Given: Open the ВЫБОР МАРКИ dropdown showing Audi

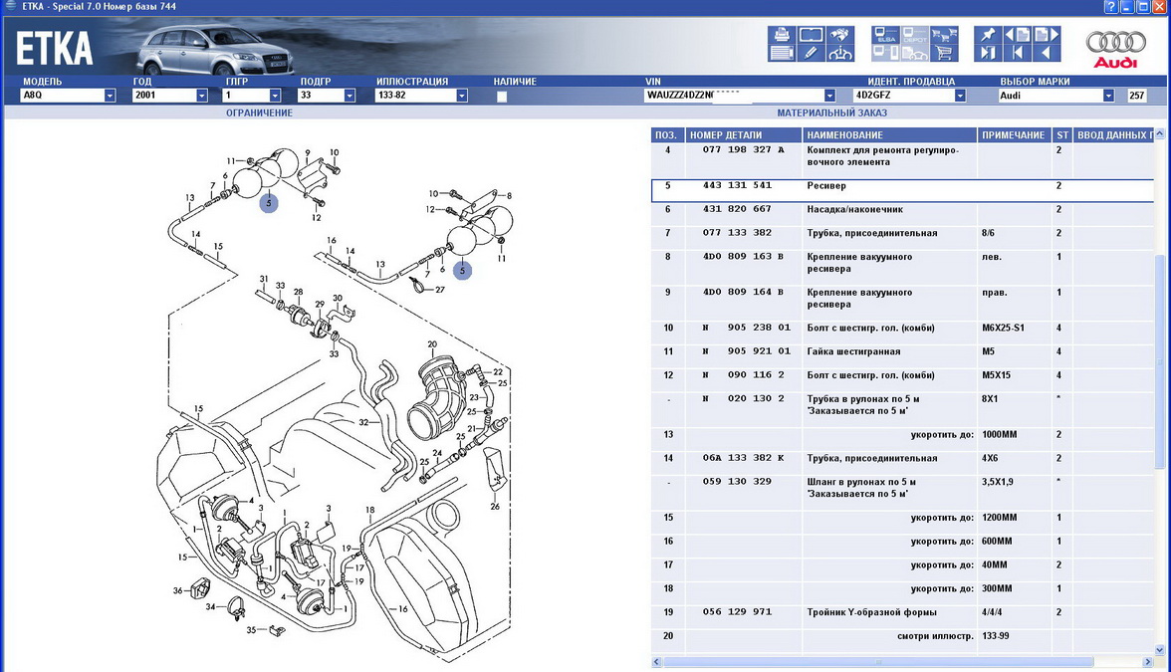Looking at the screenshot, I should coord(1107,96).
